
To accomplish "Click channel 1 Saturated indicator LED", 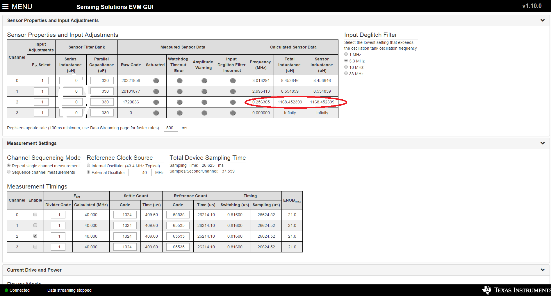I will tap(156, 92).
